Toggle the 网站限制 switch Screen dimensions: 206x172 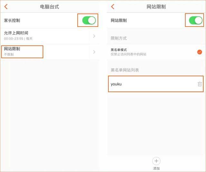click(x=196, y=21)
